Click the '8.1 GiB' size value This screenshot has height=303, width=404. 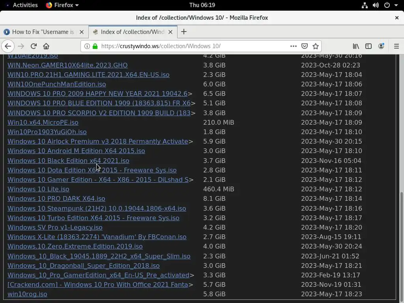214,199
